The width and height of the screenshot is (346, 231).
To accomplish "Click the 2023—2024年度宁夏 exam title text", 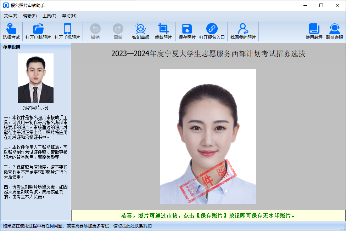I will coord(208,54).
